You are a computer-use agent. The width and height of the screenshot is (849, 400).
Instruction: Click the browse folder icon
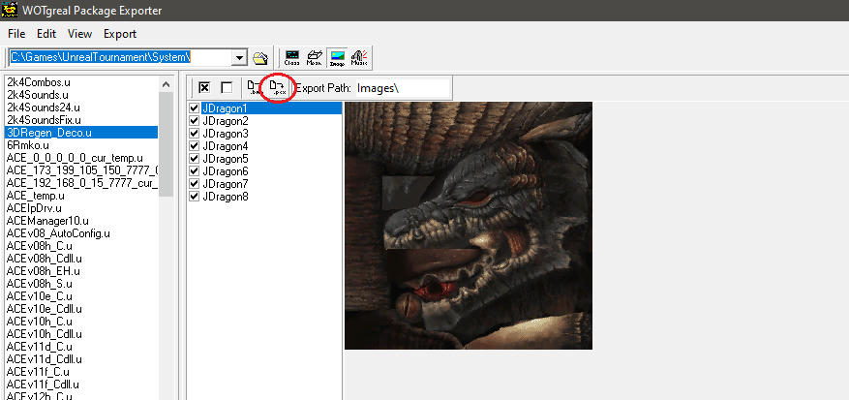coord(260,57)
